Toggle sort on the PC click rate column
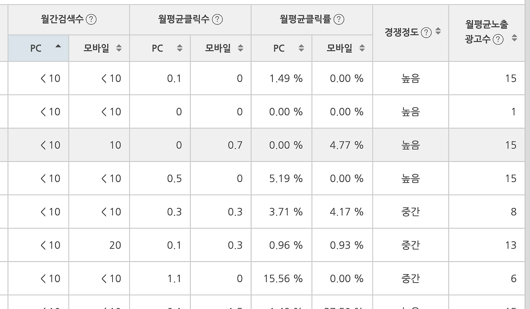 click(301, 48)
